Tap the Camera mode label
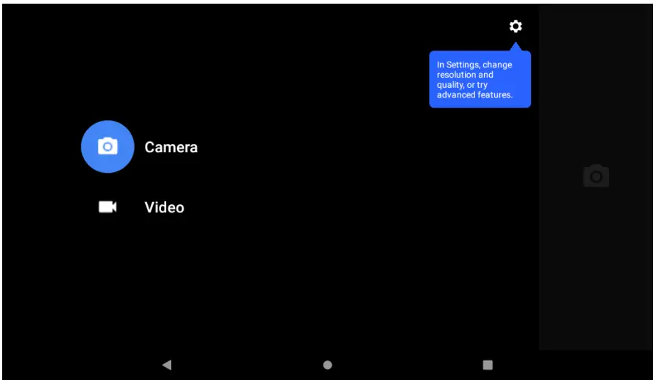This screenshot has width=656, height=383. [x=171, y=147]
